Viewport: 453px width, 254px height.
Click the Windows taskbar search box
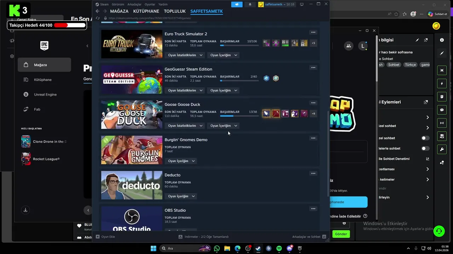185,248
